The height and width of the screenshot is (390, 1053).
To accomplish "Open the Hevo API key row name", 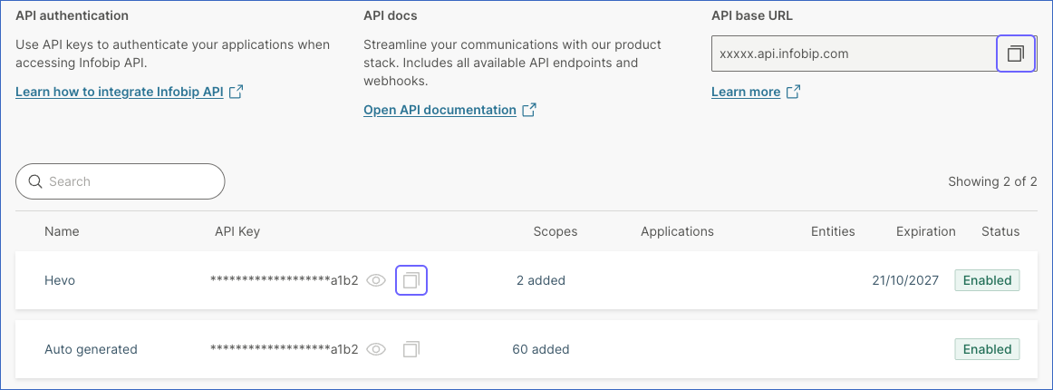I will (60, 280).
